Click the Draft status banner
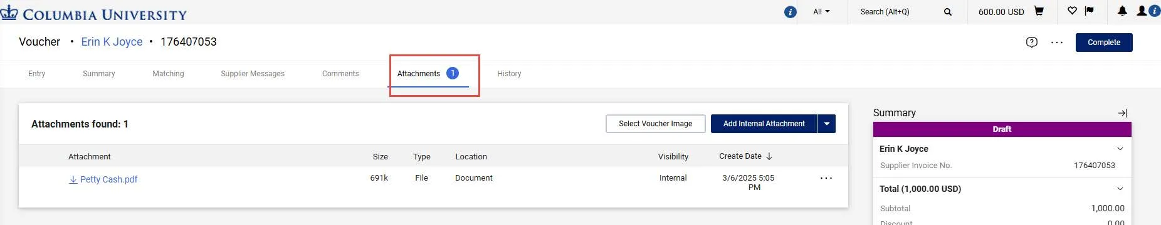Image resolution: width=1161 pixels, height=225 pixels. pos(1002,129)
